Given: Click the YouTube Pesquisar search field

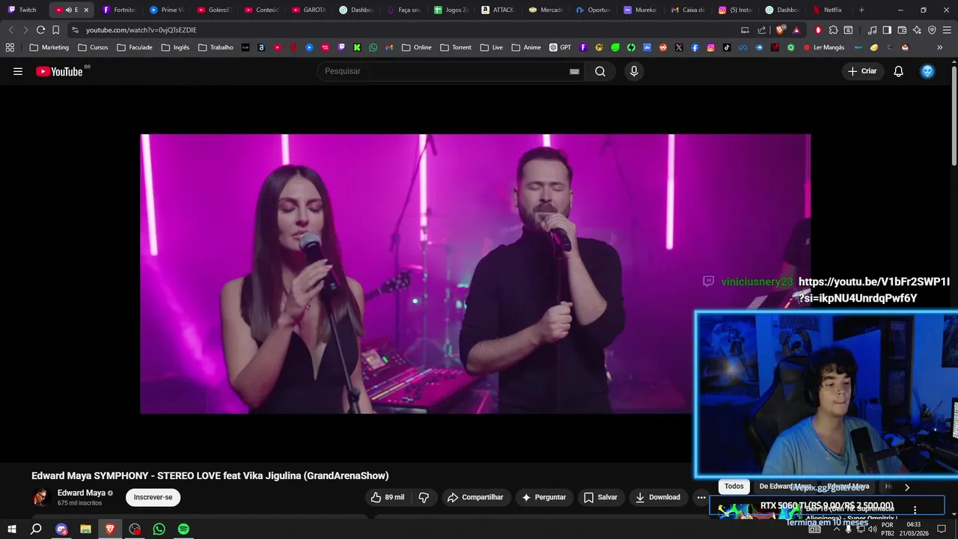Looking at the screenshot, I should 445,71.
